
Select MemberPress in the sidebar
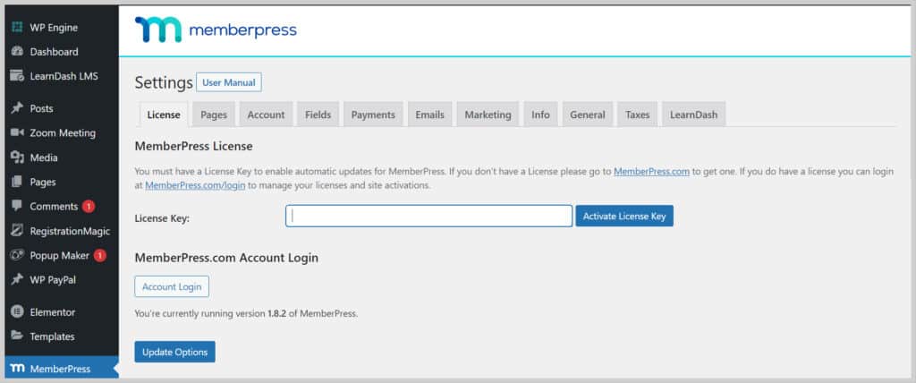[x=62, y=369]
